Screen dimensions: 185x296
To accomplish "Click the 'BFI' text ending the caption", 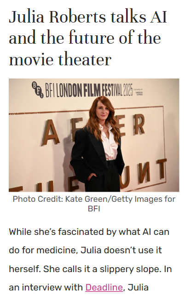I will (x=94, y=209).
